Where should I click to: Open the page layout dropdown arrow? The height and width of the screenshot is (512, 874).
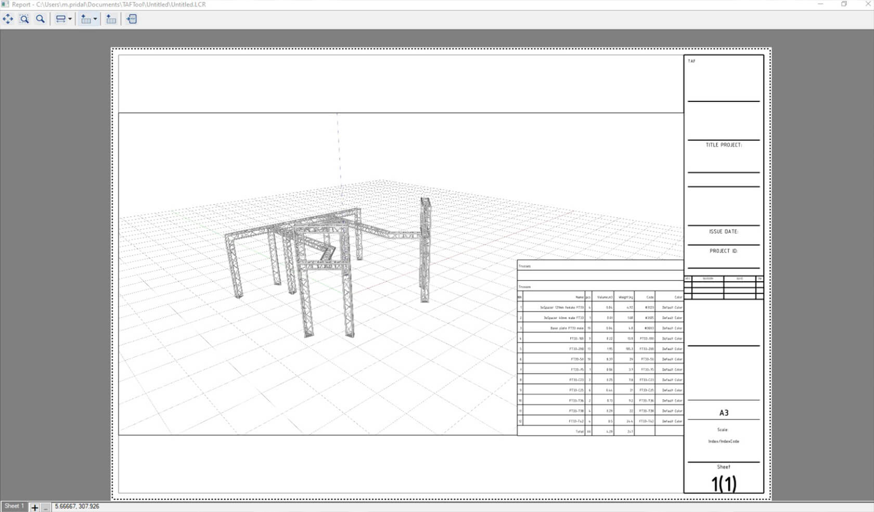pyautogui.click(x=70, y=19)
